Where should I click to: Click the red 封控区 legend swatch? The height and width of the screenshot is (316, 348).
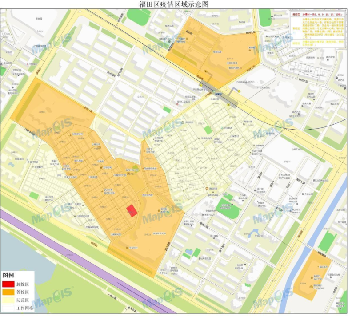(8, 284)
